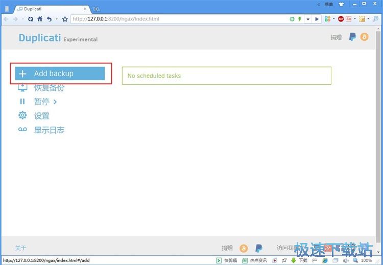Click the IE mode icon in status bar

coord(325,260)
